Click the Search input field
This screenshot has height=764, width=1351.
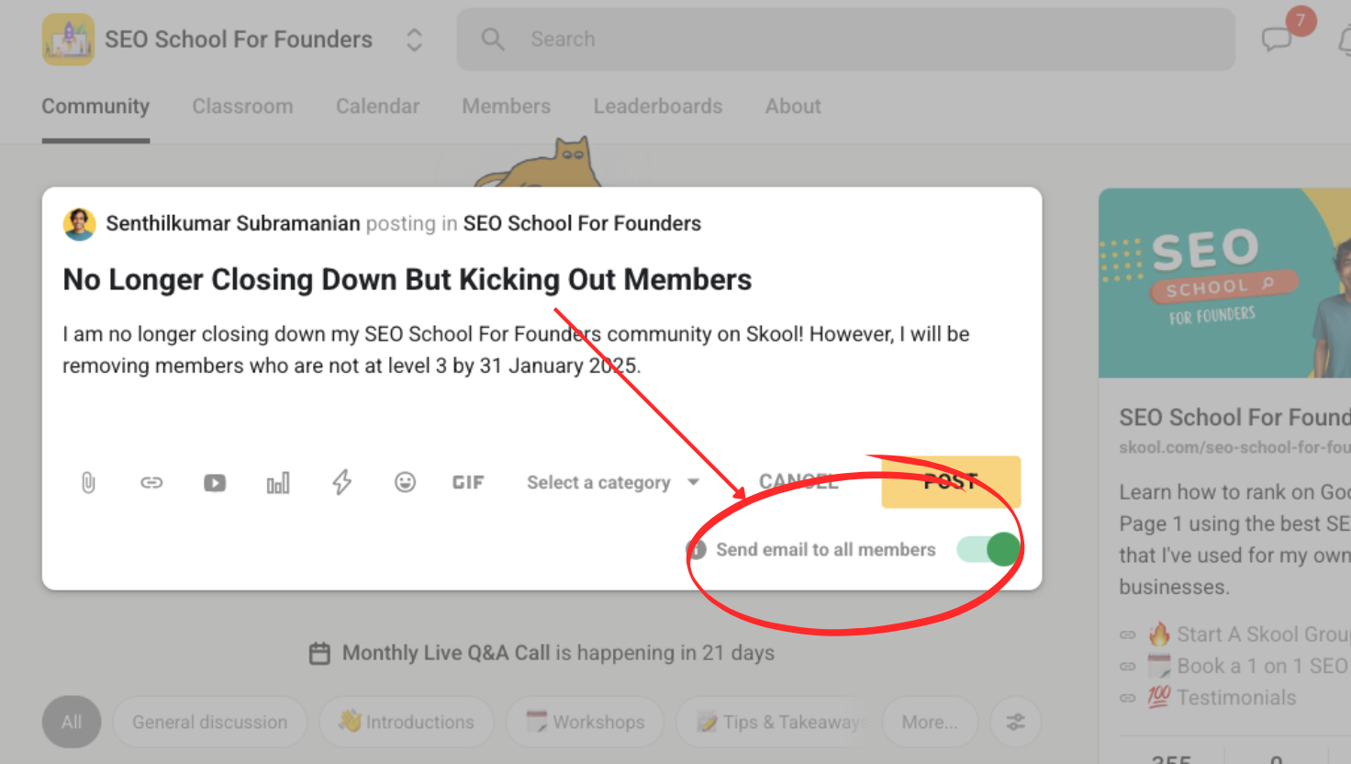(844, 39)
